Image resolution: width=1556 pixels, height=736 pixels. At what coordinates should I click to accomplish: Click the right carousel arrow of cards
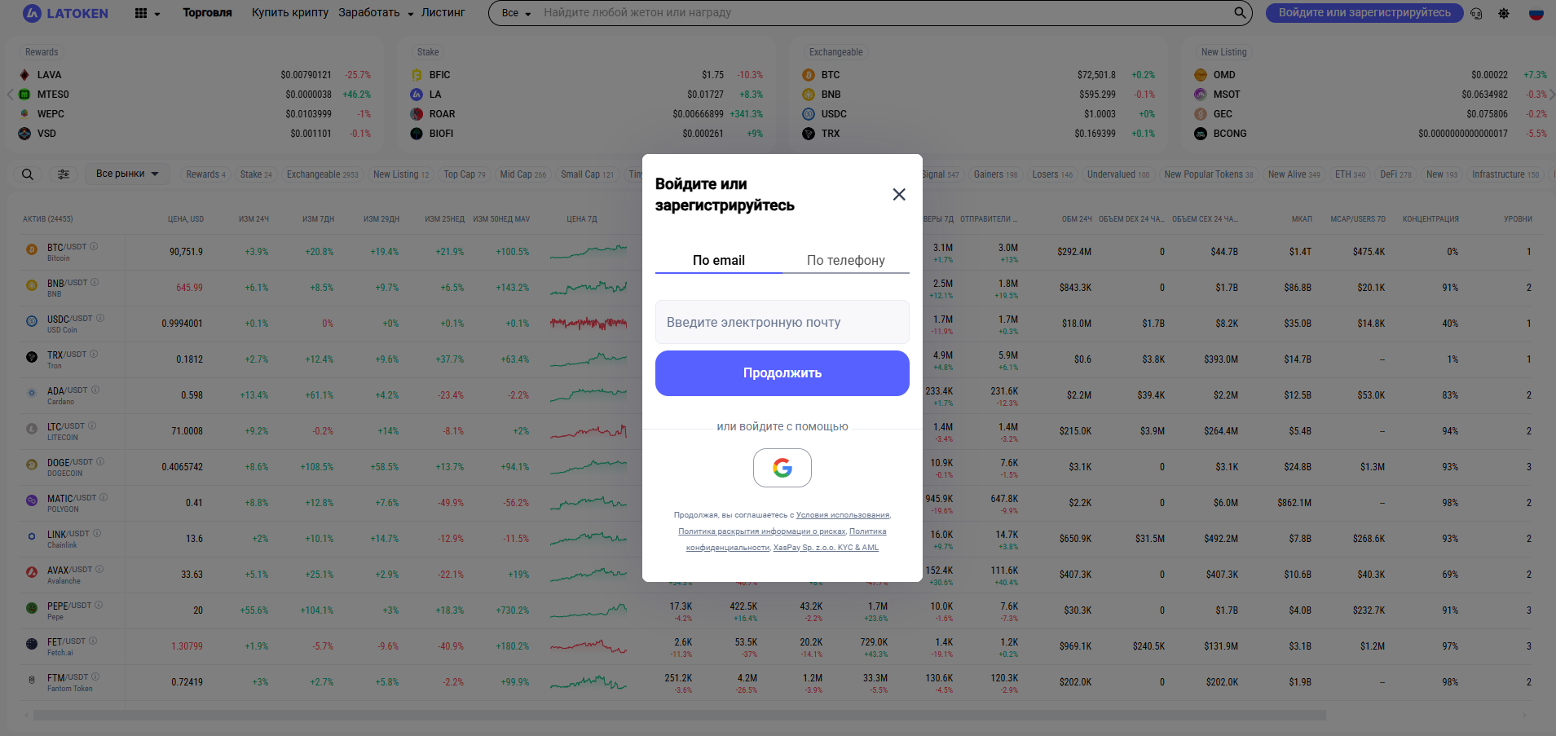1551,95
